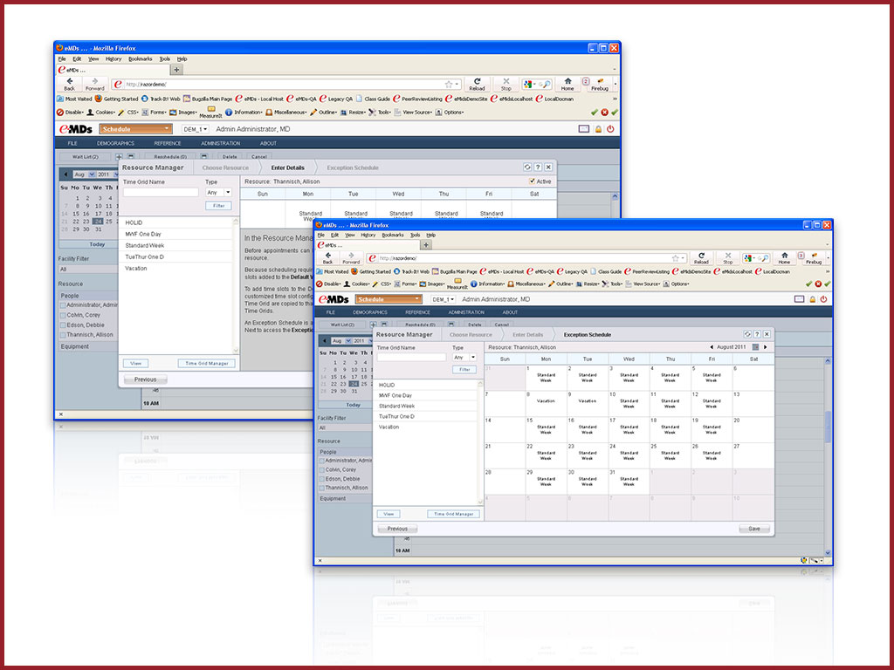The width and height of the screenshot is (894, 670).
Task: Open Firebug in the back Firefox window
Action: click(599, 85)
